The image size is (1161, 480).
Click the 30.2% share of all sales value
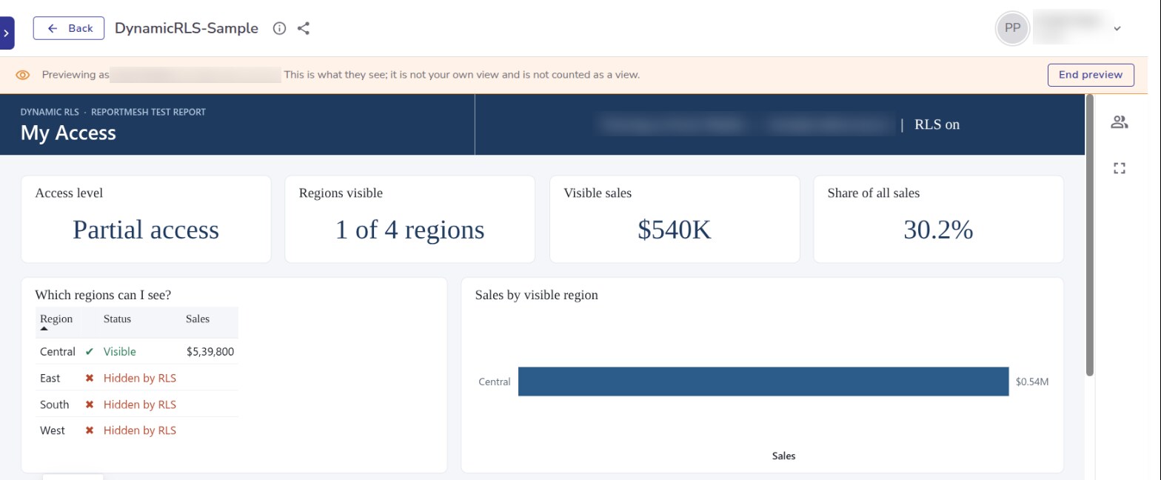(938, 230)
